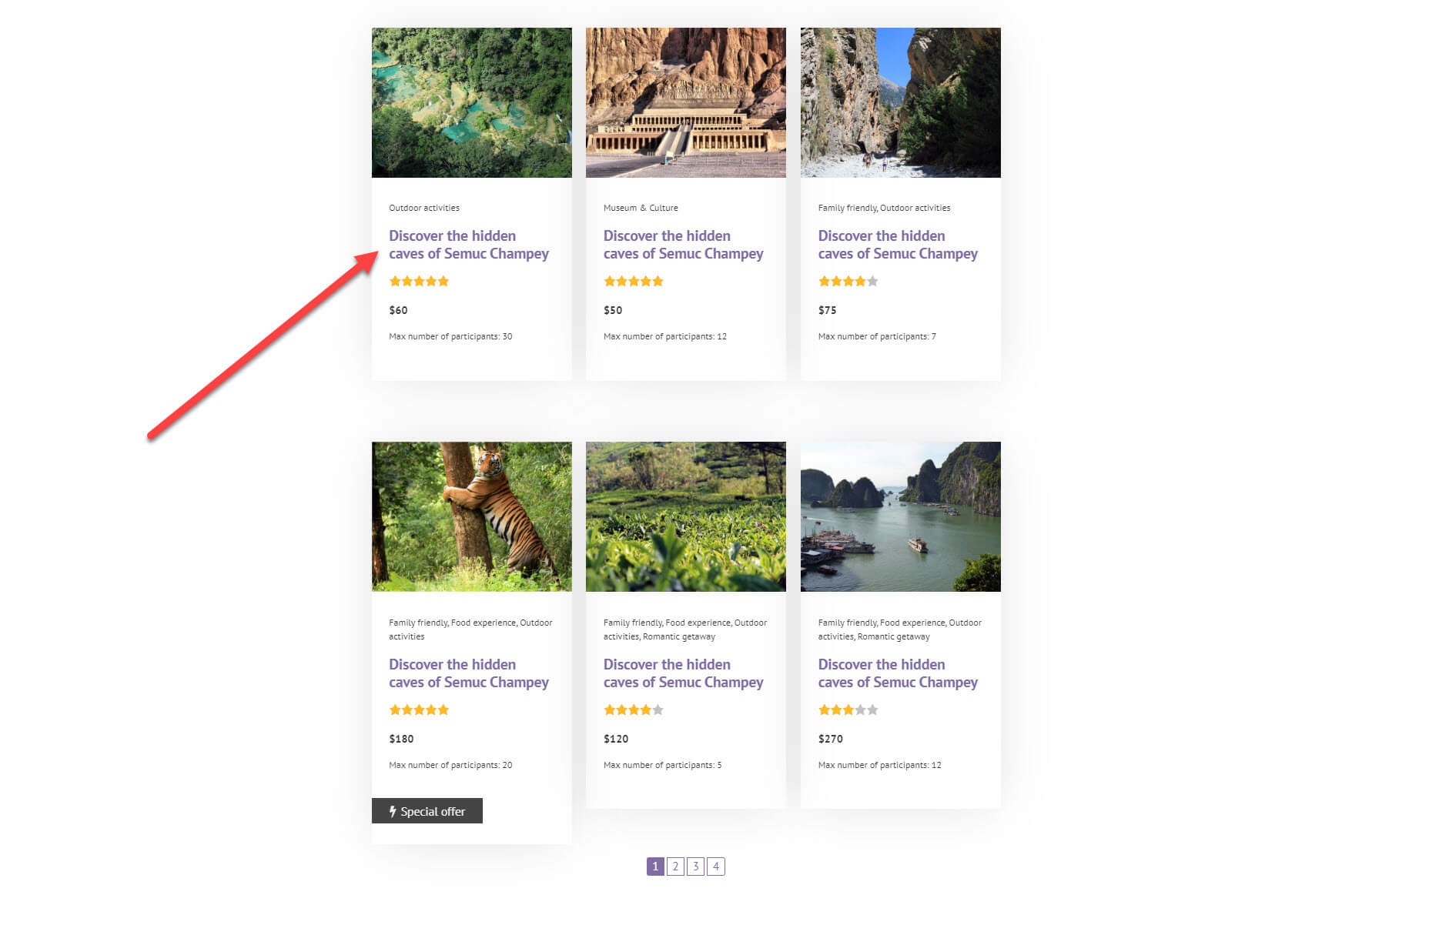Click the $75 tour title link
Viewport: 1429px width, 925px height.
point(898,245)
